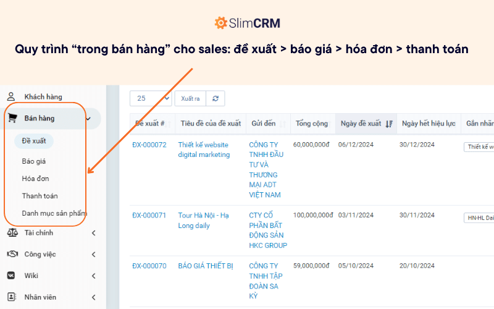494x309 pixels.
Task: Click total 60,000,000đ cell
Action: (x=311, y=145)
